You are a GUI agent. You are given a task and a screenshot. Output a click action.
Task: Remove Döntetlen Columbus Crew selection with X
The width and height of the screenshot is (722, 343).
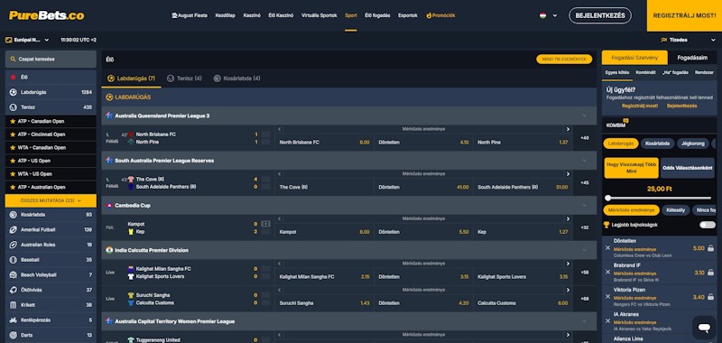pyautogui.click(x=607, y=247)
